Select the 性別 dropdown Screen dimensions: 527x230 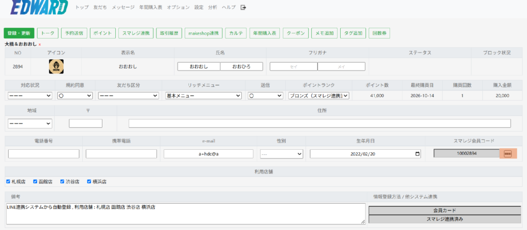point(282,154)
